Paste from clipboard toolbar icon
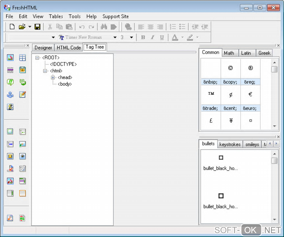This screenshot has width=284, height=237. pos(69,27)
